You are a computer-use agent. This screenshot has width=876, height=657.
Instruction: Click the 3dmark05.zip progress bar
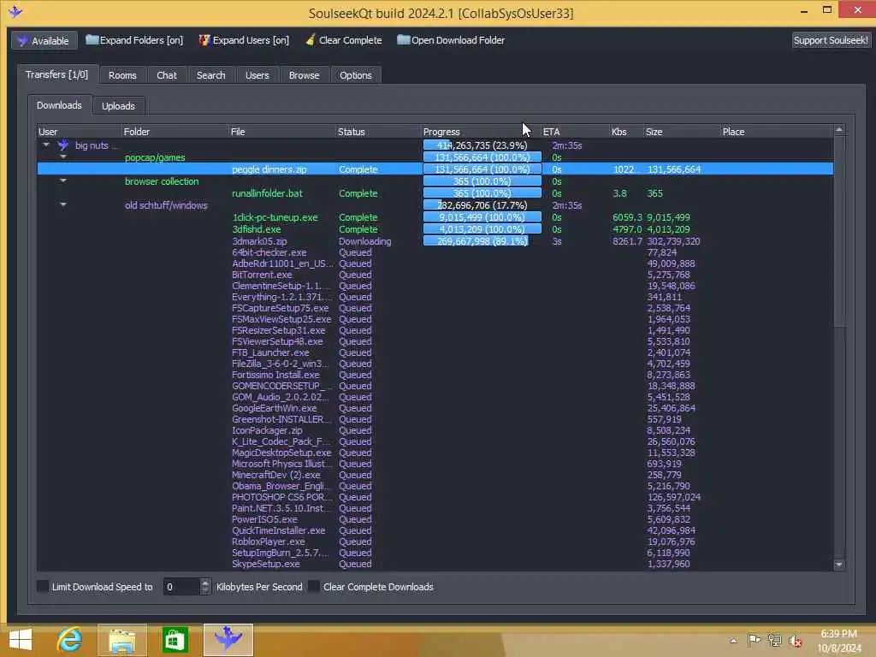tap(482, 241)
